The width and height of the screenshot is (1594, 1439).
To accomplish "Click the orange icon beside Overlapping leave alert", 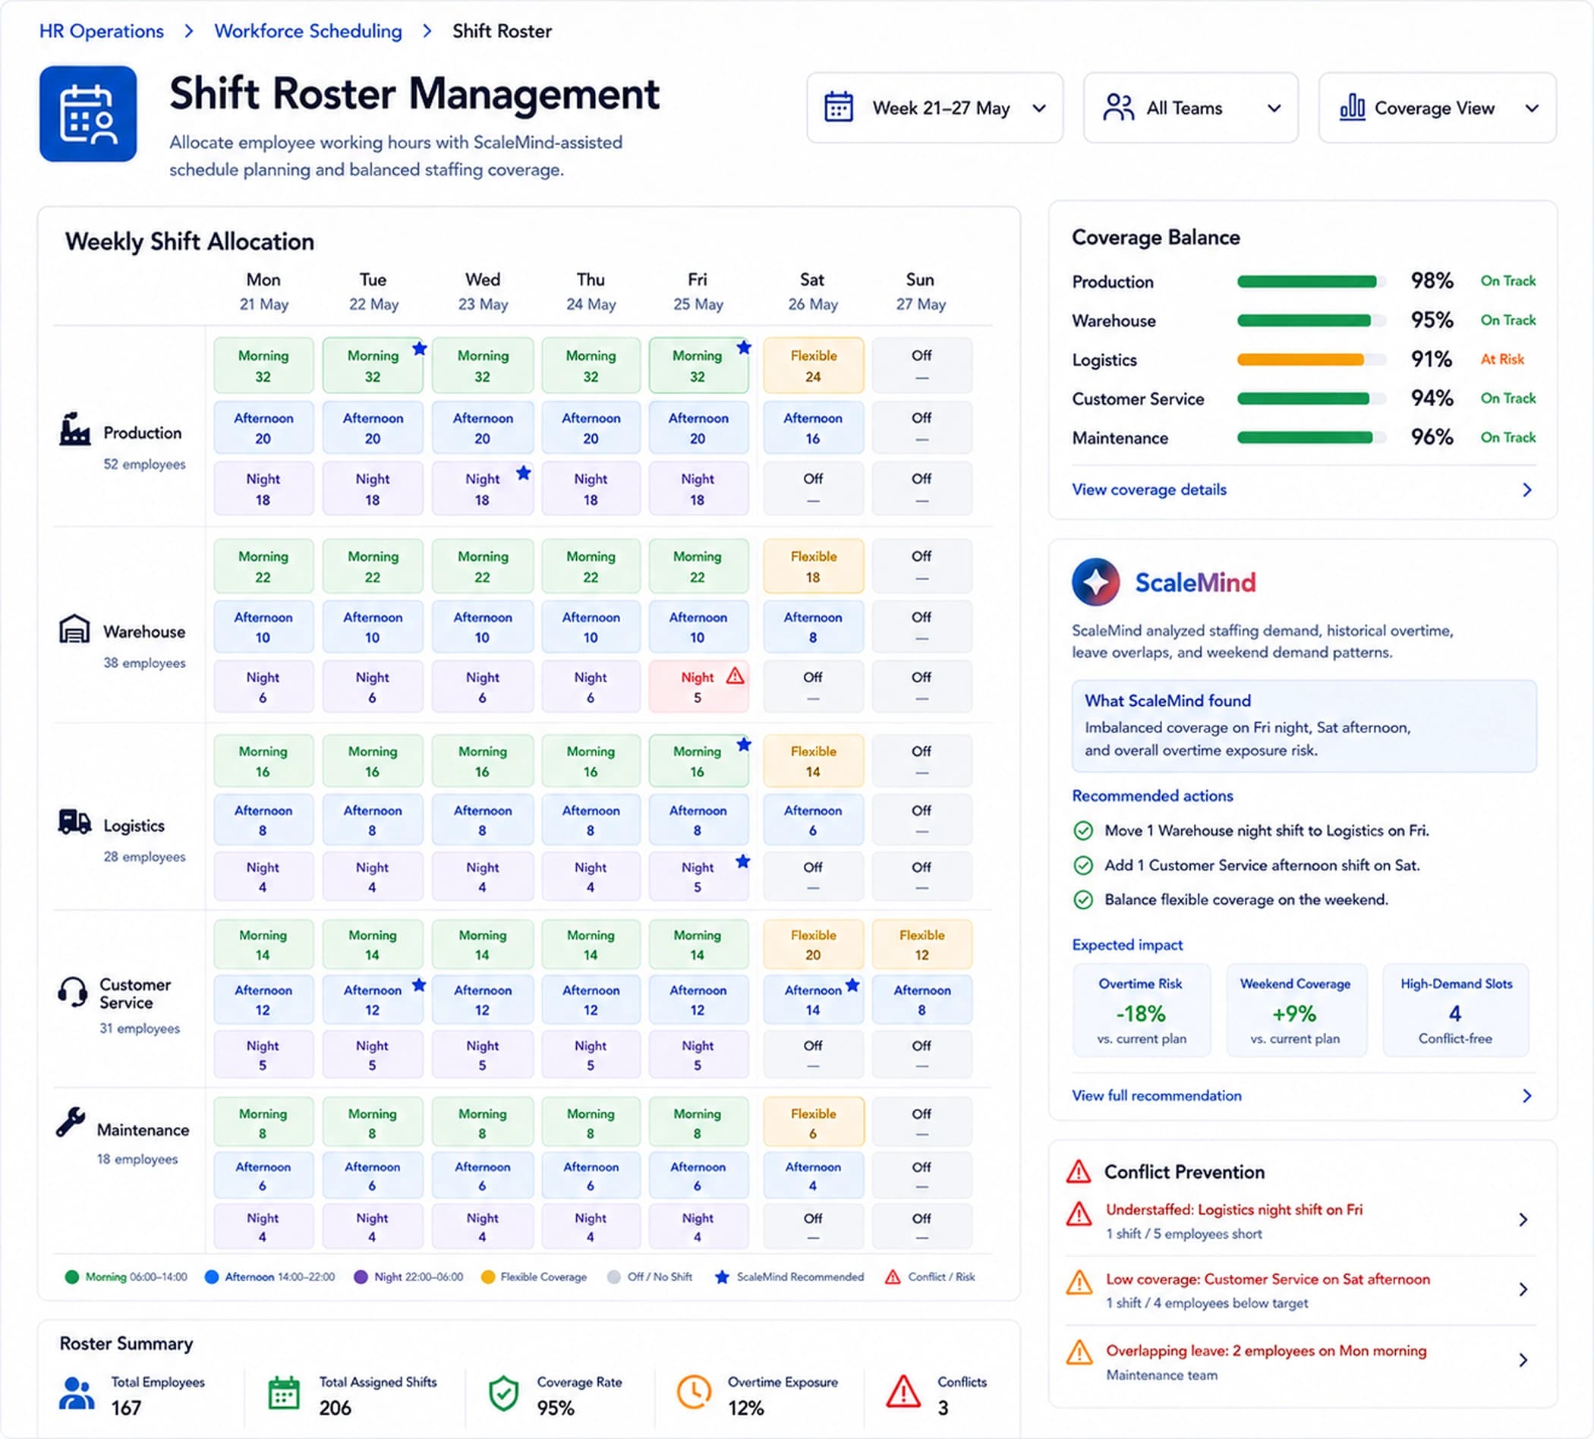I will point(1079,1352).
